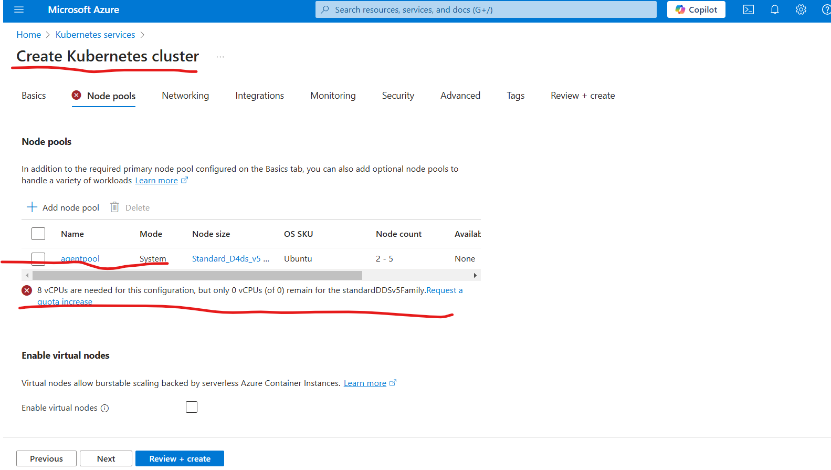Open the help question mark icon
Screen dimensions: 831x470
[x=826, y=9]
